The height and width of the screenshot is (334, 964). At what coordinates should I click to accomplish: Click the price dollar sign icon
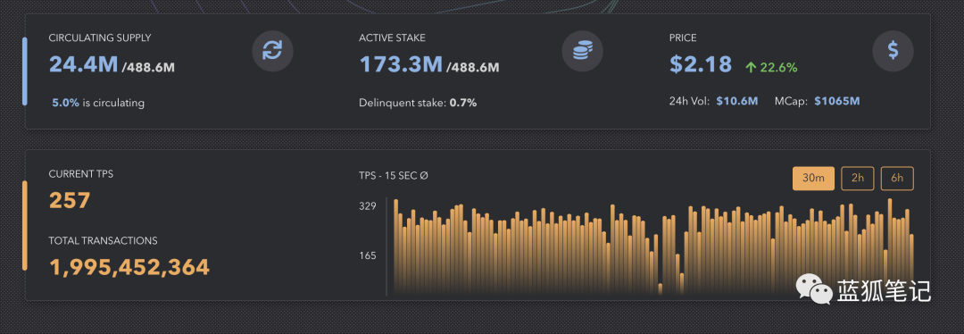click(x=893, y=50)
